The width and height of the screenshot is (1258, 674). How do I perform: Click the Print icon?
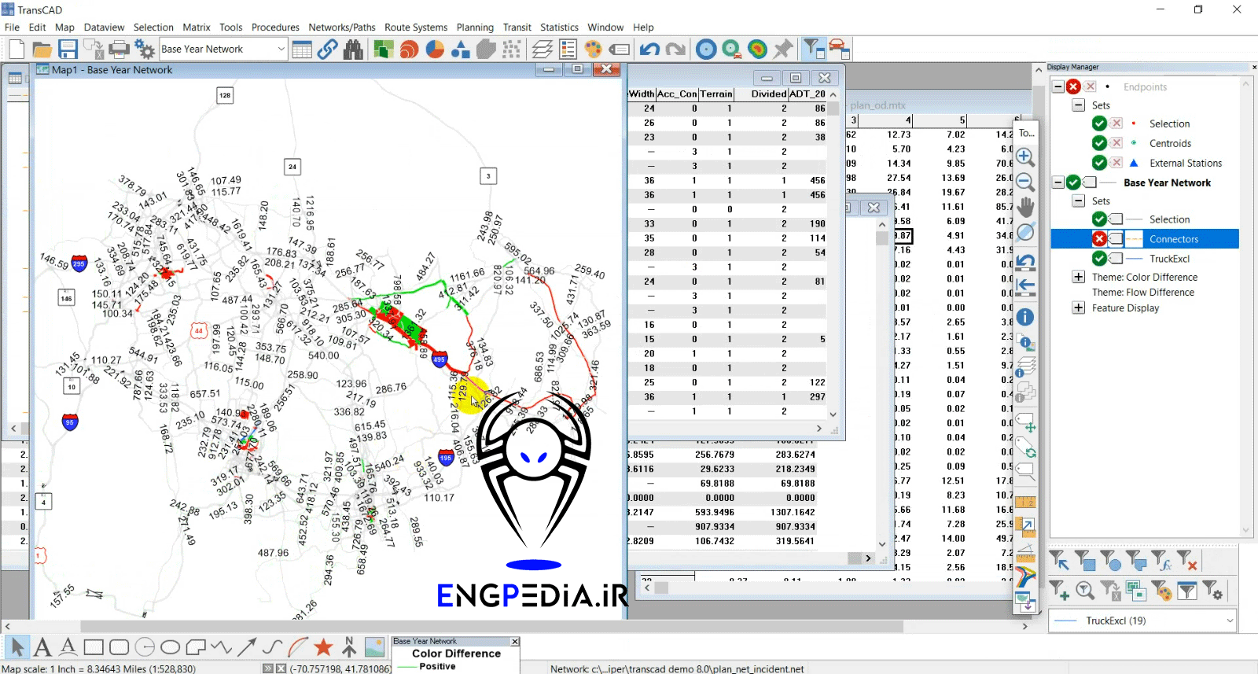[x=119, y=49]
